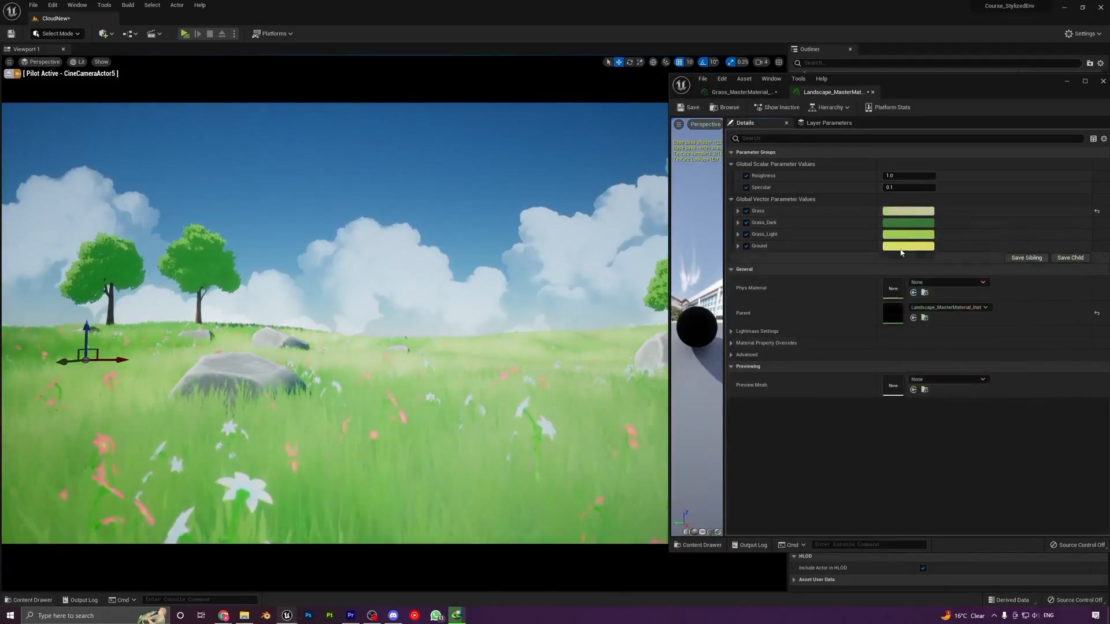Screen dimensions: 1110x624
Task: Open the Platforms dropdown menu
Action: (273, 34)
